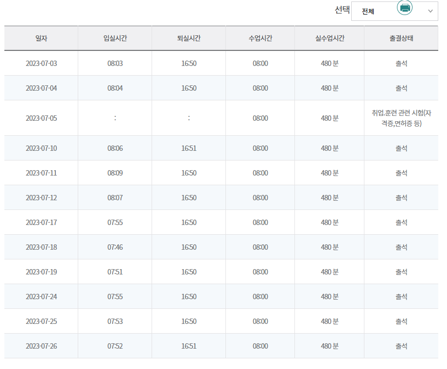Click 2023-07-24 entry time 07:55

tap(115, 296)
